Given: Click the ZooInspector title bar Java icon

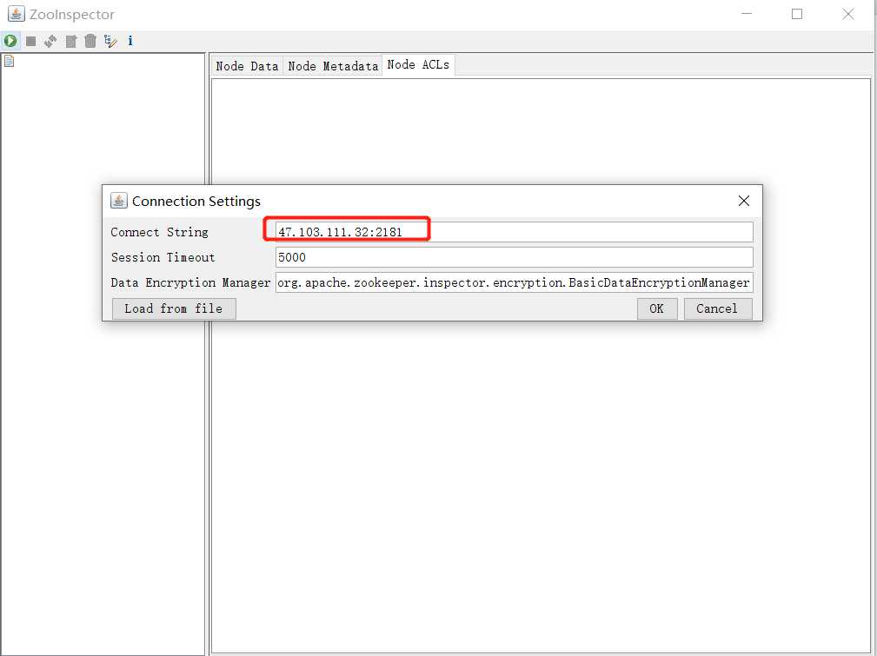Looking at the screenshot, I should tap(16, 14).
